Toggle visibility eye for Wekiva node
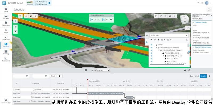The width and height of the screenshot is (213, 105). 151,45
